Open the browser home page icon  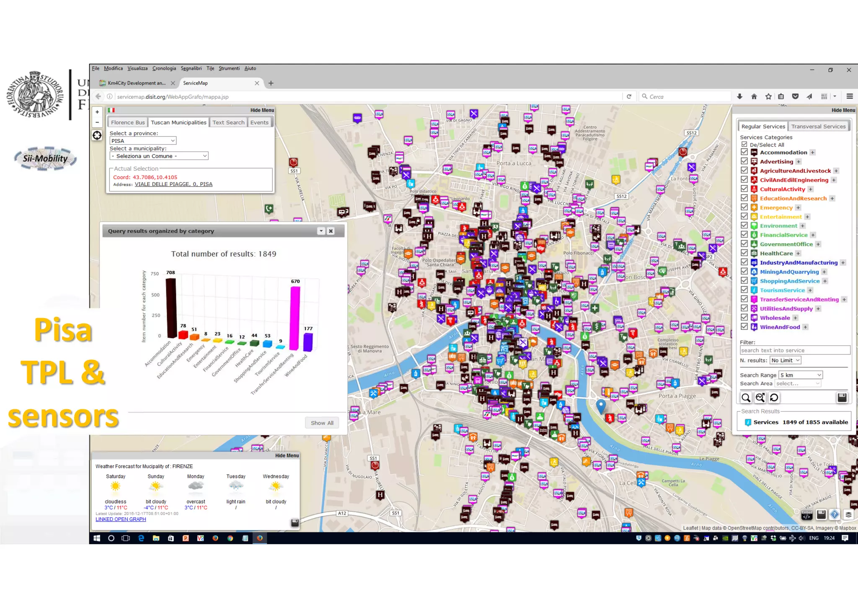tap(754, 97)
